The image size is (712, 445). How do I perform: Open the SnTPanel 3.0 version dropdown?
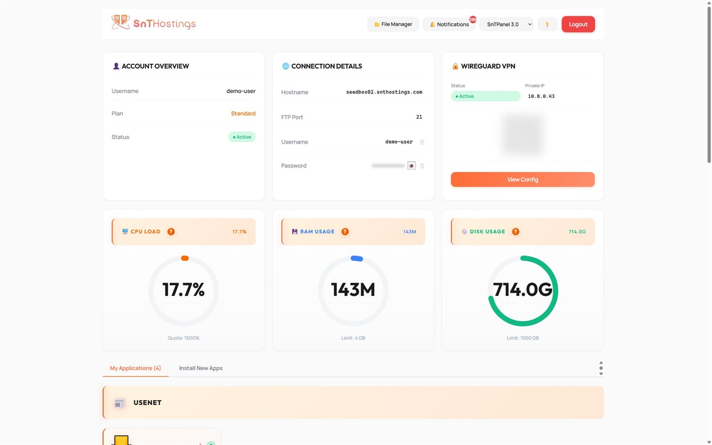pos(506,24)
